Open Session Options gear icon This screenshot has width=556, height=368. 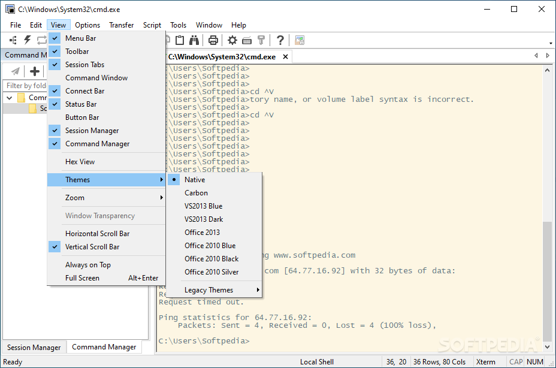click(x=232, y=40)
